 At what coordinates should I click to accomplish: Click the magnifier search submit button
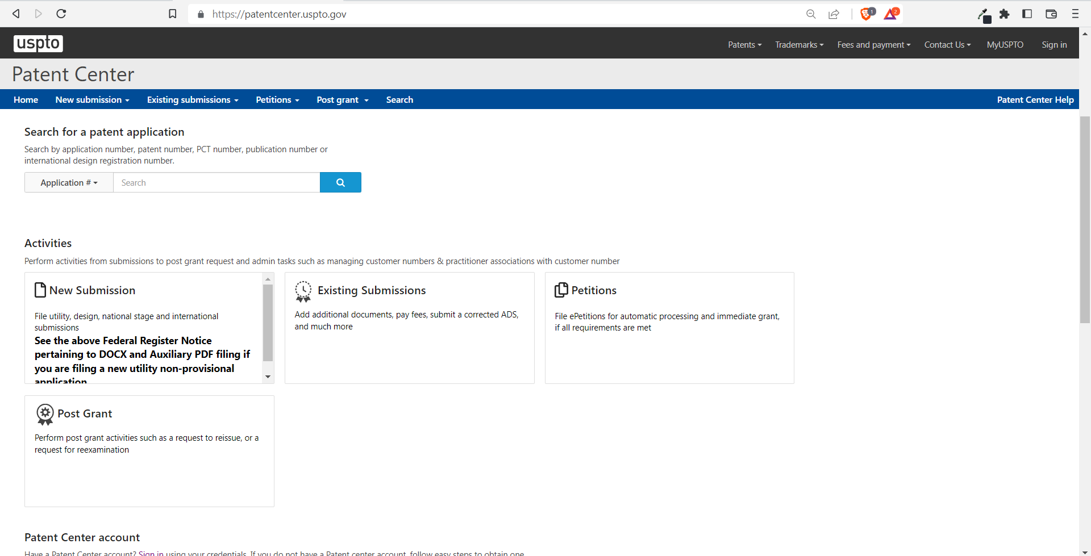[x=340, y=182]
